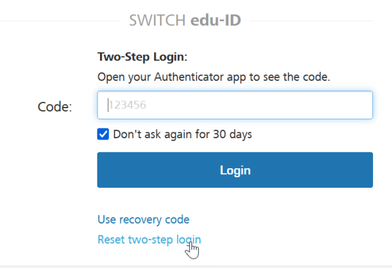Click the blue checkmark box icon
Viewport: 392px width, 268px height.
[x=103, y=134]
